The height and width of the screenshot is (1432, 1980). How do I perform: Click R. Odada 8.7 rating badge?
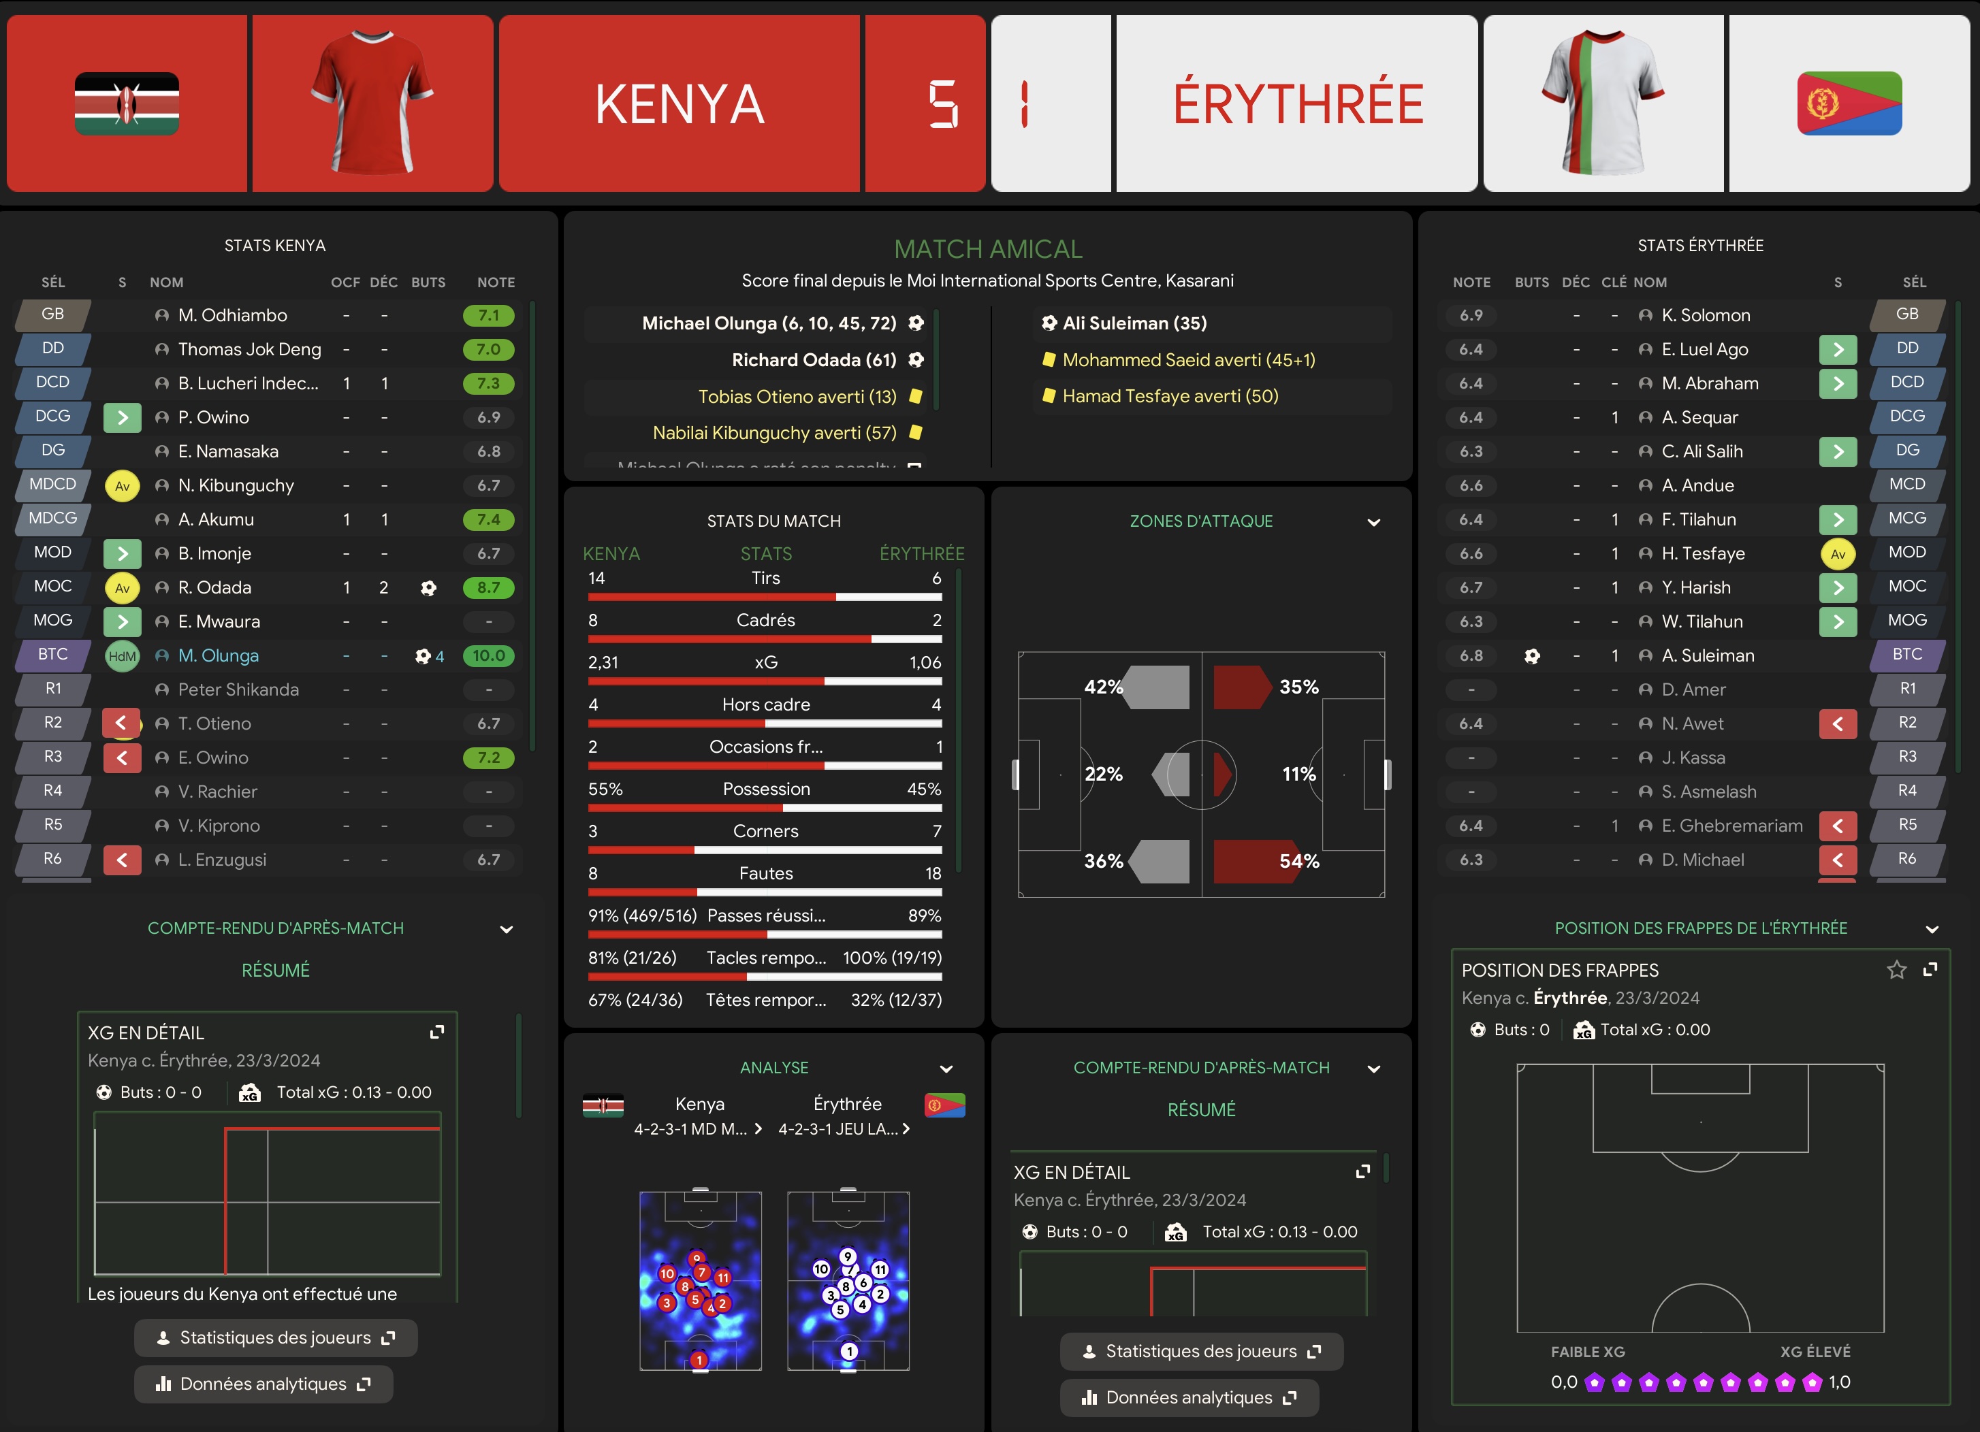point(489,588)
